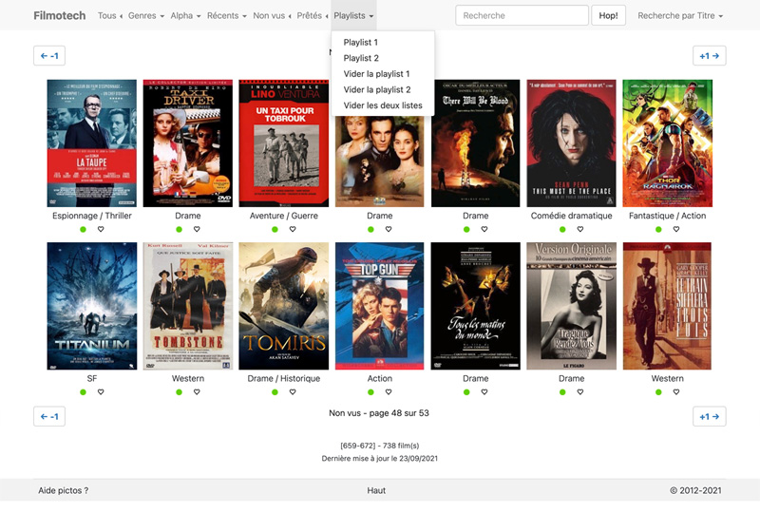760x532 pixels.
Task: Click top next page +1 button
Action: click(709, 56)
